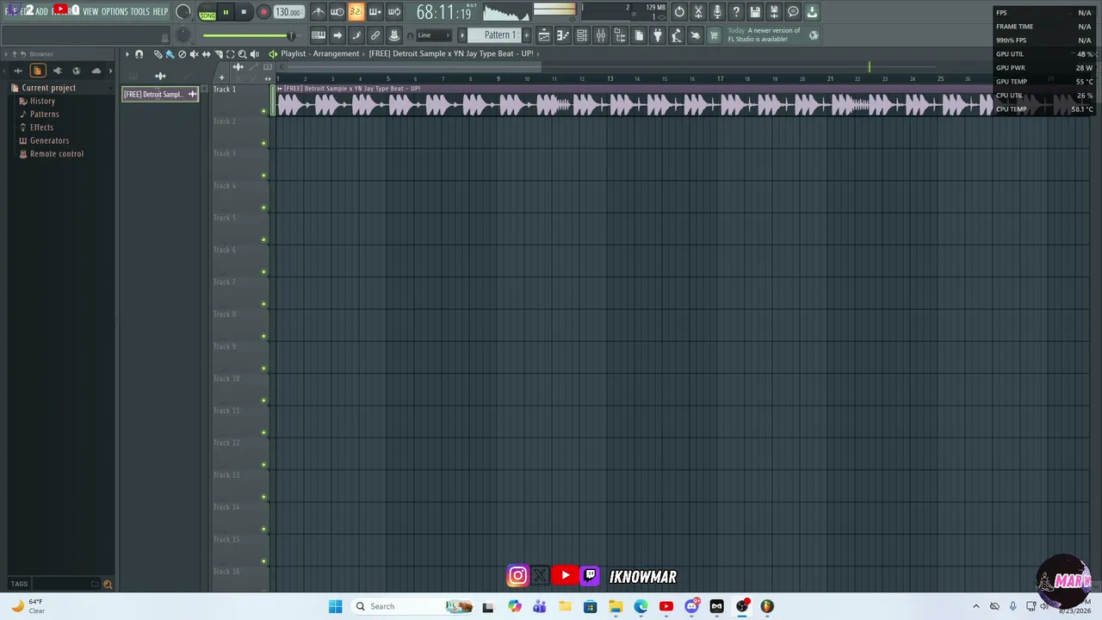Expand the Current project tree
This screenshot has height=620, width=1102.
(x=48, y=88)
